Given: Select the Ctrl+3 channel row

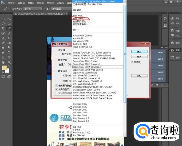Looking at the screenshot, I should tap(158, 59).
